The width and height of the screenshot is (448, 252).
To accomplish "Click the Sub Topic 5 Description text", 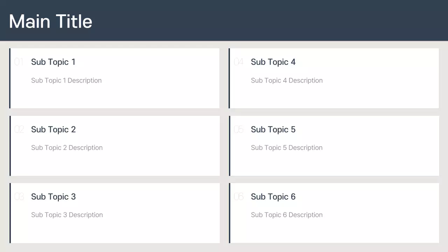I will tap(287, 148).
